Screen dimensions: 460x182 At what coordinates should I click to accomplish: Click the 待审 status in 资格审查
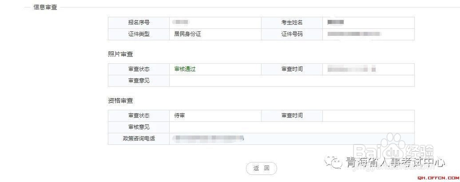pos(179,116)
